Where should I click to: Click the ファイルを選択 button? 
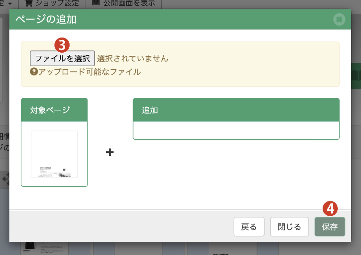(62, 59)
